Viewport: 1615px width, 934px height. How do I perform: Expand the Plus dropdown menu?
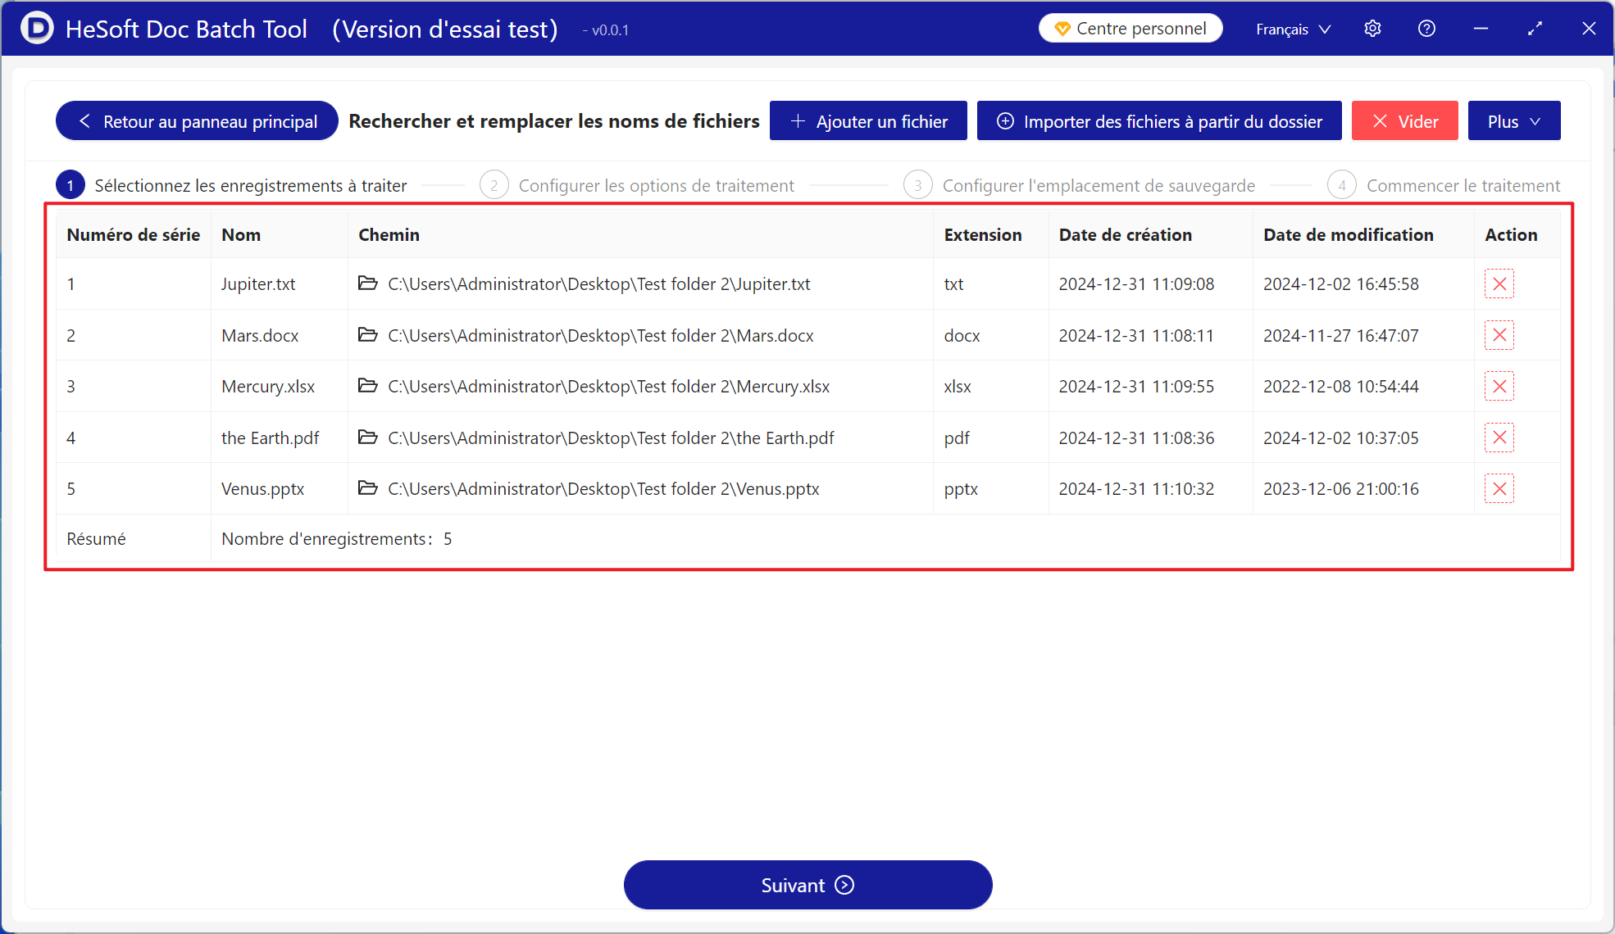[x=1513, y=121]
